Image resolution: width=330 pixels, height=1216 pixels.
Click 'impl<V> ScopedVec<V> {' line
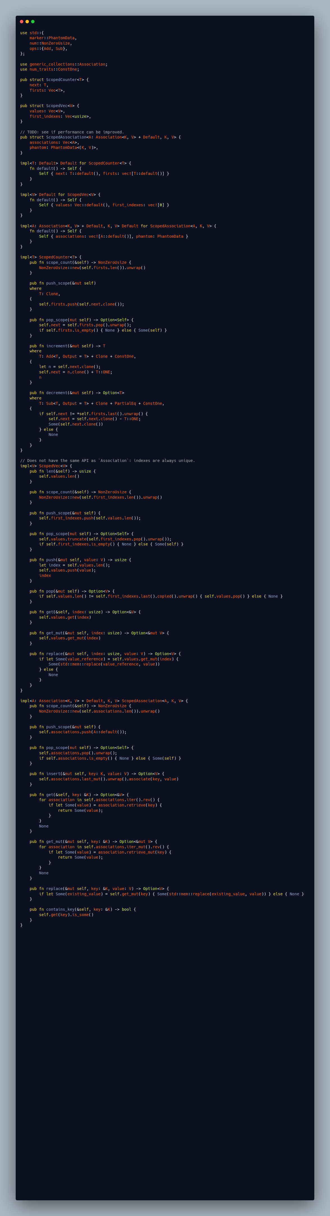tap(46, 466)
